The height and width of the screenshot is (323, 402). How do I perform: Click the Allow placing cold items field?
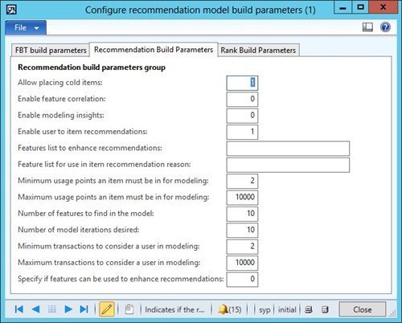coord(242,83)
